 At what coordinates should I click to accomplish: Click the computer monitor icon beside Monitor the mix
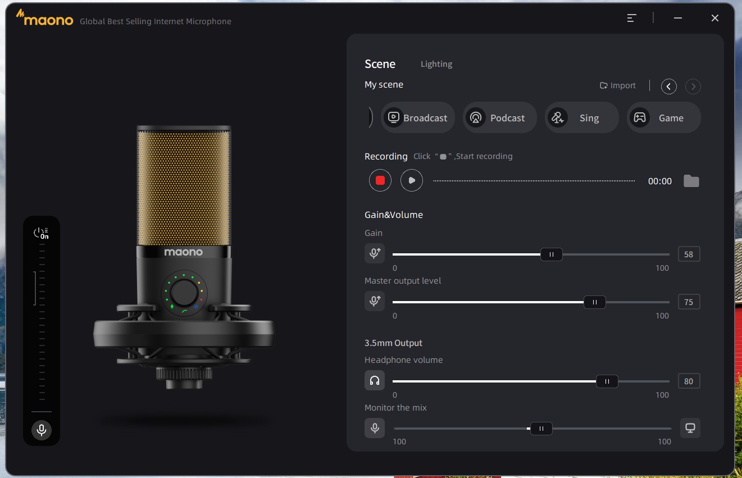click(x=690, y=428)
